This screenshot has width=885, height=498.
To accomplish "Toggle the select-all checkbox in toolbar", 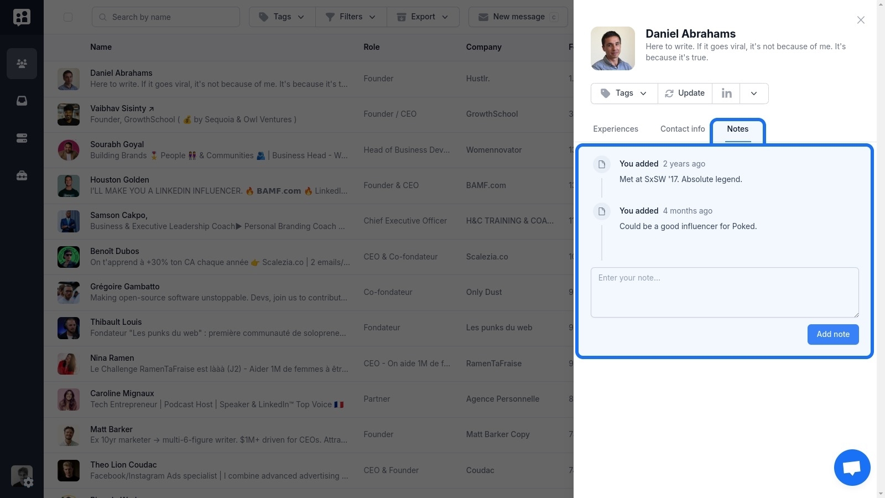I will (68, 17).
